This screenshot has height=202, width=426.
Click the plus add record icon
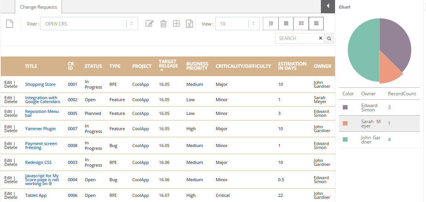176,24
